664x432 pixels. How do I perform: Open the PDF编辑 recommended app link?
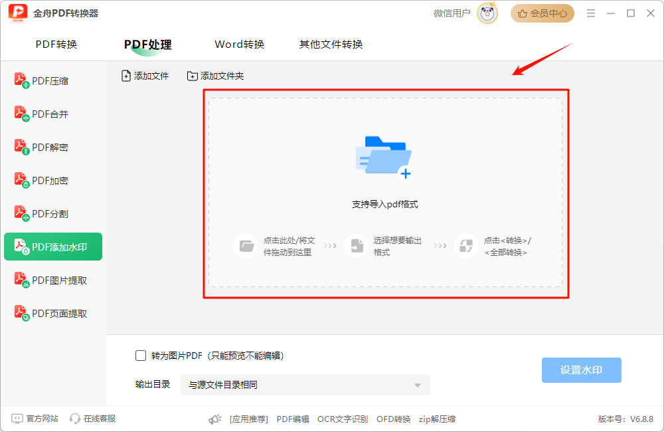click(293, 419)
